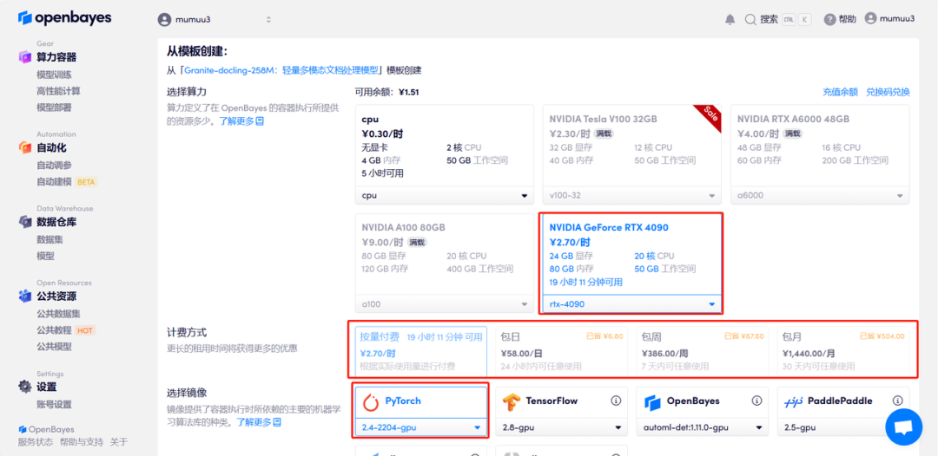Click the 自动化 sidebar icon

coord(24,147)
